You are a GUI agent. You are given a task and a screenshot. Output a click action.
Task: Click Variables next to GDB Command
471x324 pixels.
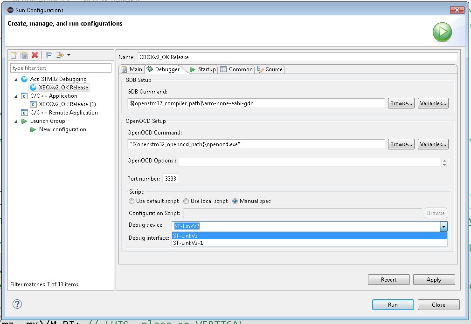point(433,103)
